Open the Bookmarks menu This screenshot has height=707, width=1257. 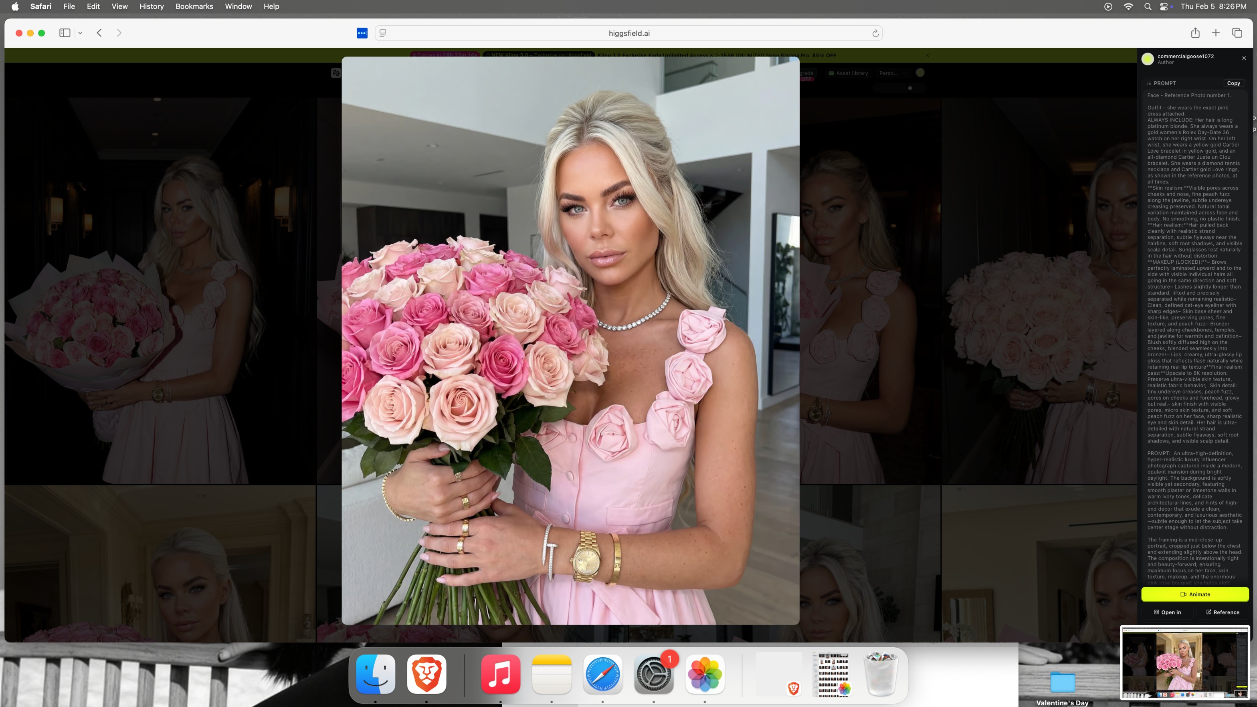click(194, 6)
